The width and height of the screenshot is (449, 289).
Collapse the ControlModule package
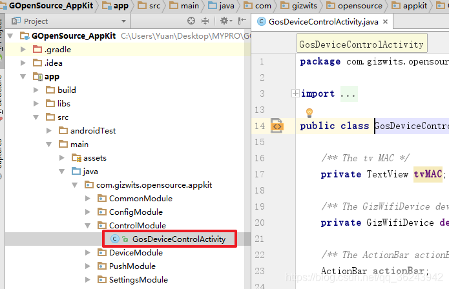point(88,226)
